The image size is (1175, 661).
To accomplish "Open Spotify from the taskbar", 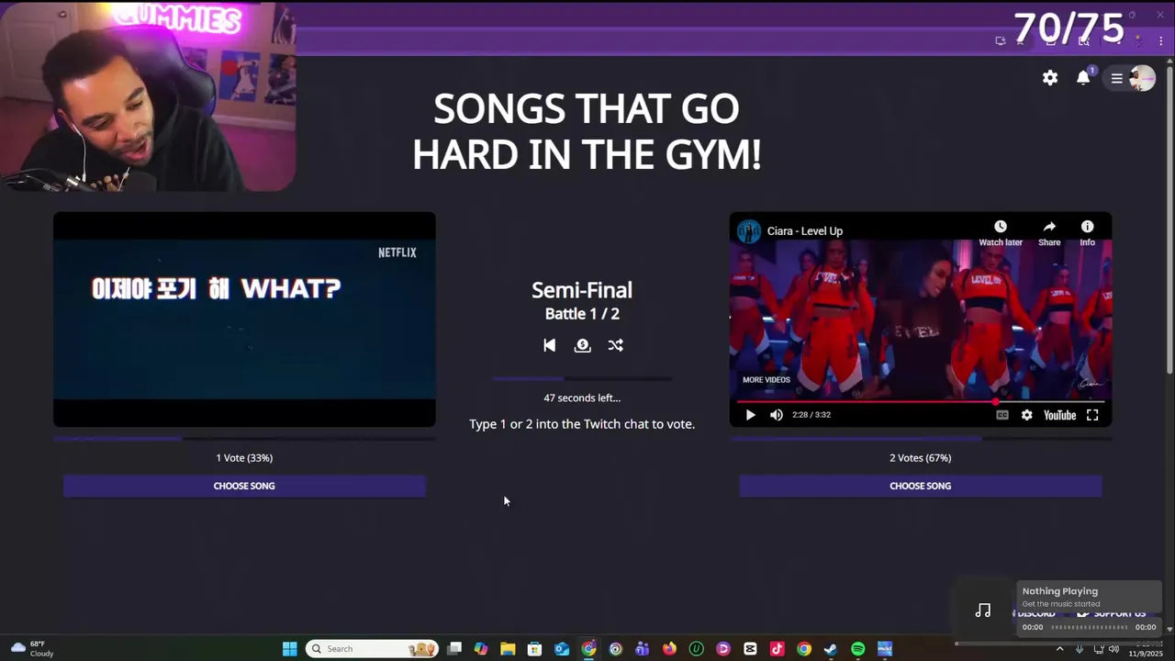I will click(857, 649).
